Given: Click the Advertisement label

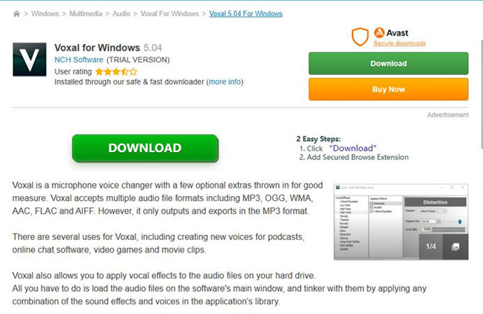Looking at the screenshot, I should tap(447, 115).
